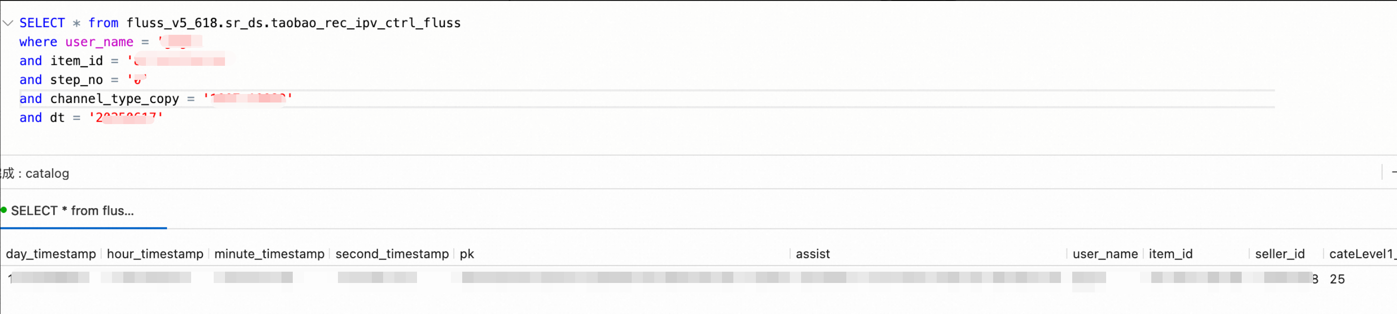
Task: Place cursor on the dt condition line
Action: pyautogui.click(x=90, y=118)
